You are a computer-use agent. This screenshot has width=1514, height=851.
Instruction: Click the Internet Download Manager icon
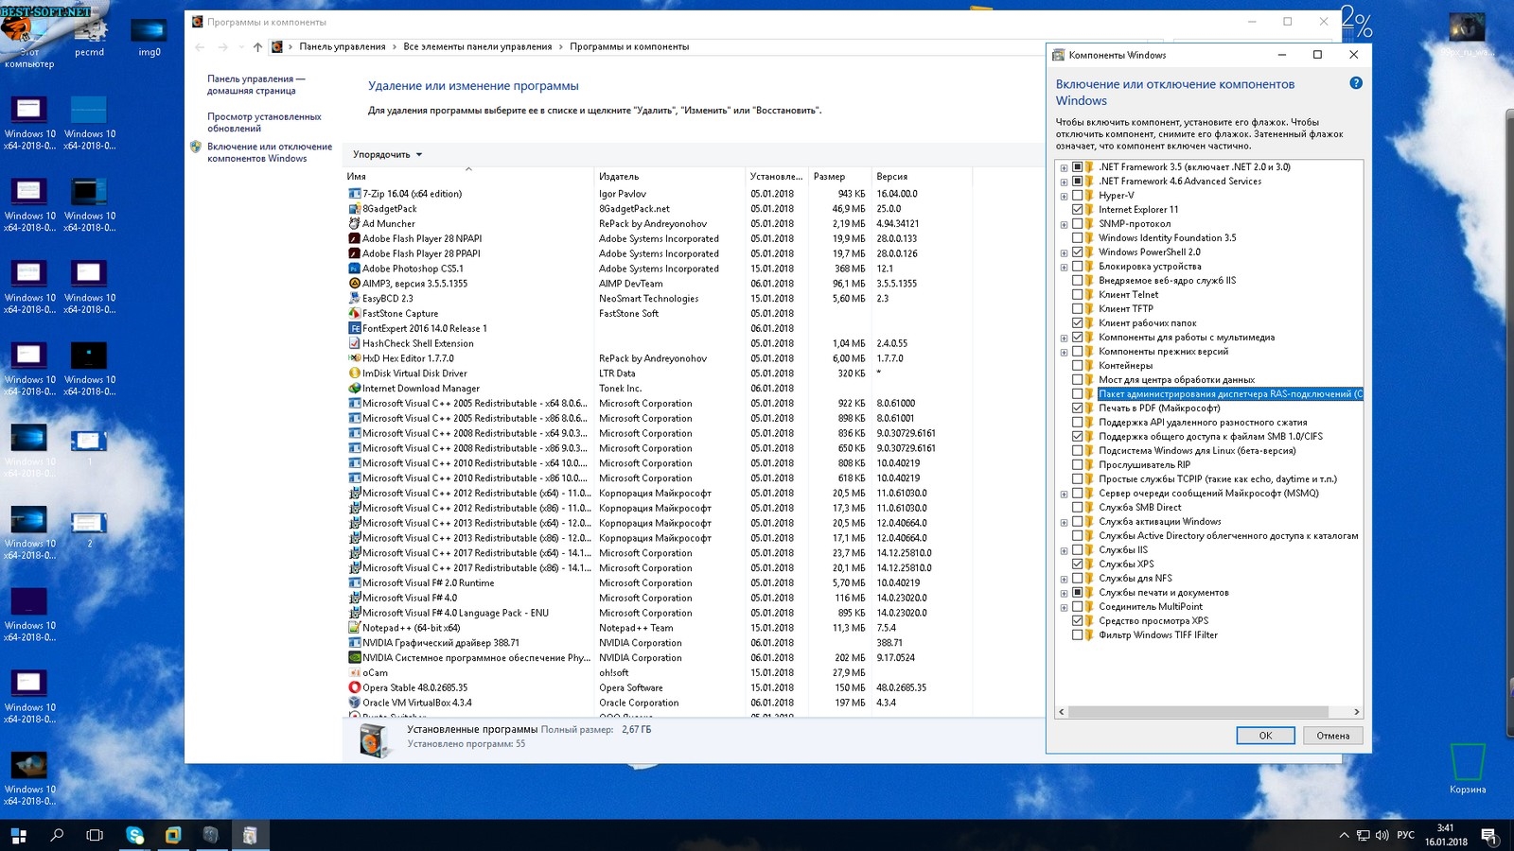(x=355, y=389)
